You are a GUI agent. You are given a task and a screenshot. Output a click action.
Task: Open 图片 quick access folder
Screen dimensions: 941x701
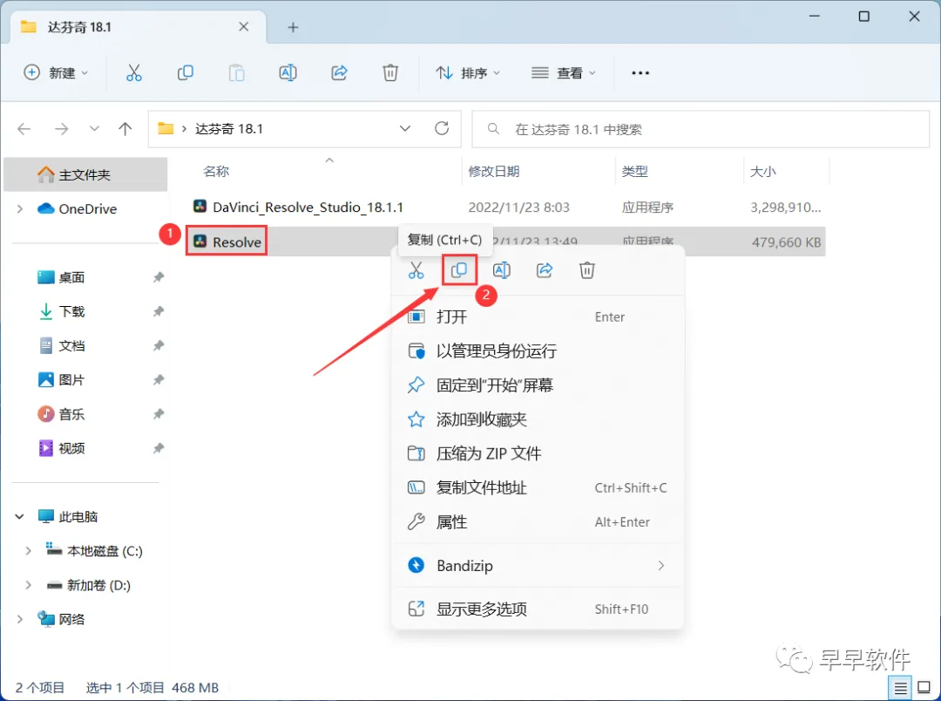[71, 380]
